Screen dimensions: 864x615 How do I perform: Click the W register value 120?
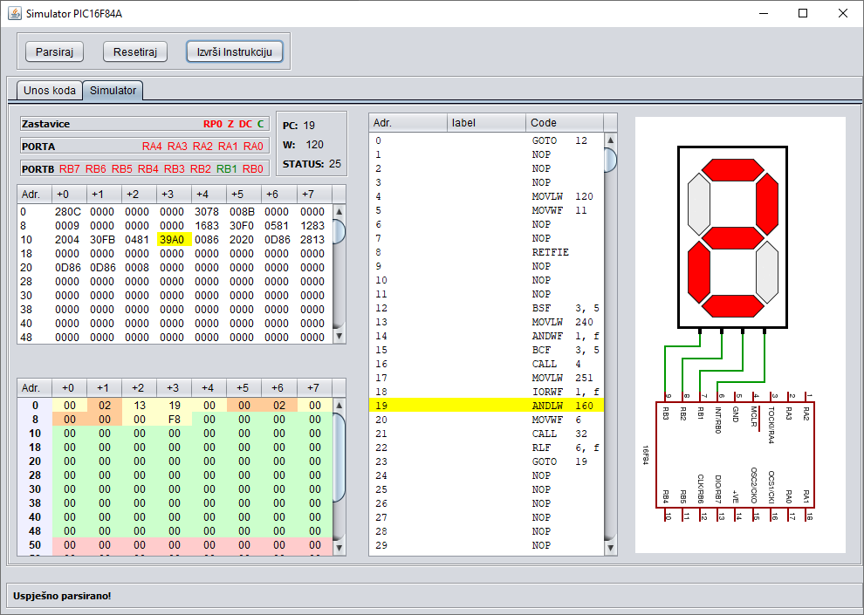click(x=315, y=145)
